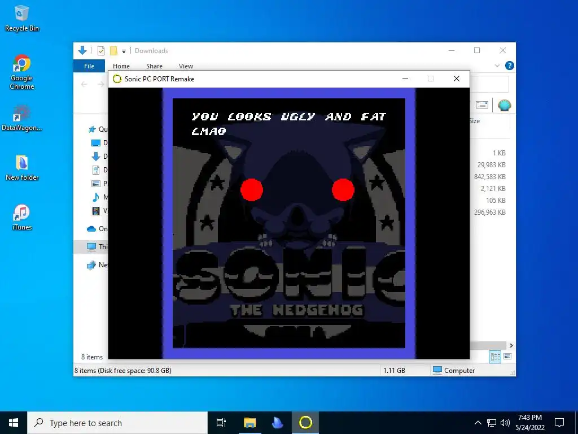
Task: Click the blue down-arrow Downloads title icon
Action: [82, 50]
